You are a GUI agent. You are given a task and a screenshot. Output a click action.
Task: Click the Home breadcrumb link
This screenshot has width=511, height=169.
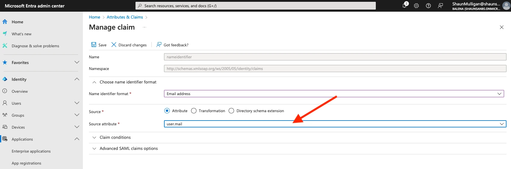point(94,17)
